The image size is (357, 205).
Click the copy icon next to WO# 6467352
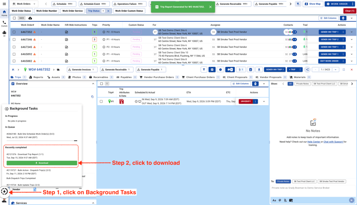click(92, 97)
